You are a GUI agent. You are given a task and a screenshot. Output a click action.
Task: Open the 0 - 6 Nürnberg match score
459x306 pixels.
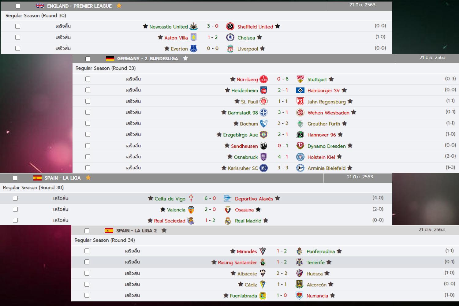tap(282, 79)
